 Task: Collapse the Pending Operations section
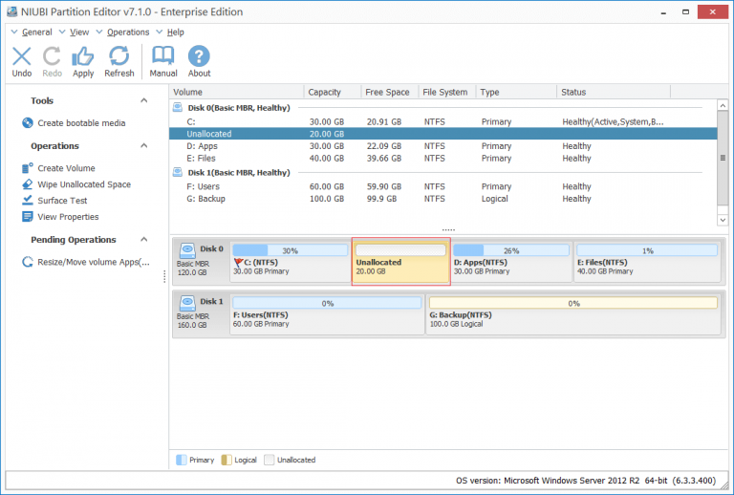pos(144,240)
